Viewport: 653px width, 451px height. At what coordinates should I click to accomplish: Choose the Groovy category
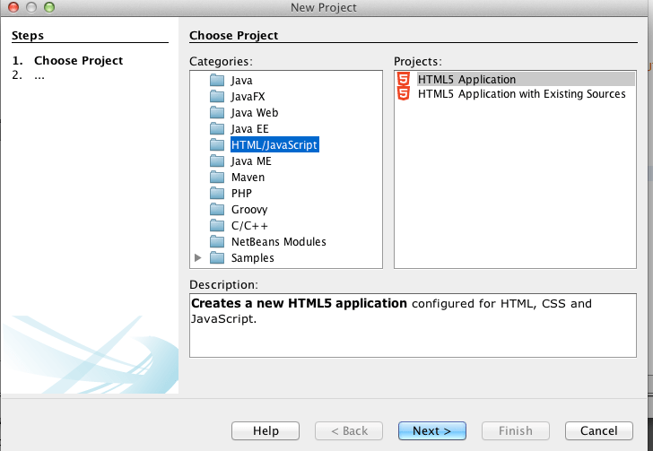click(x=249, y=210)
